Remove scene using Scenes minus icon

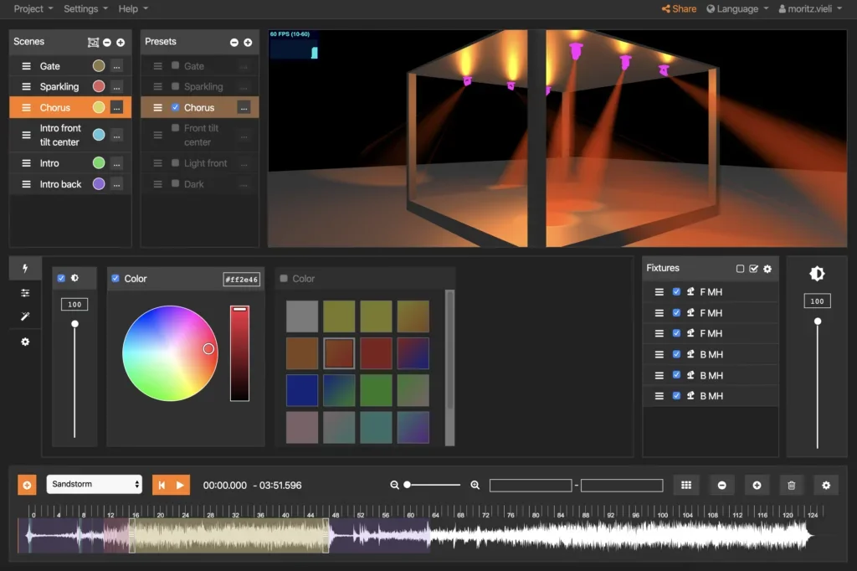[107, 42]
